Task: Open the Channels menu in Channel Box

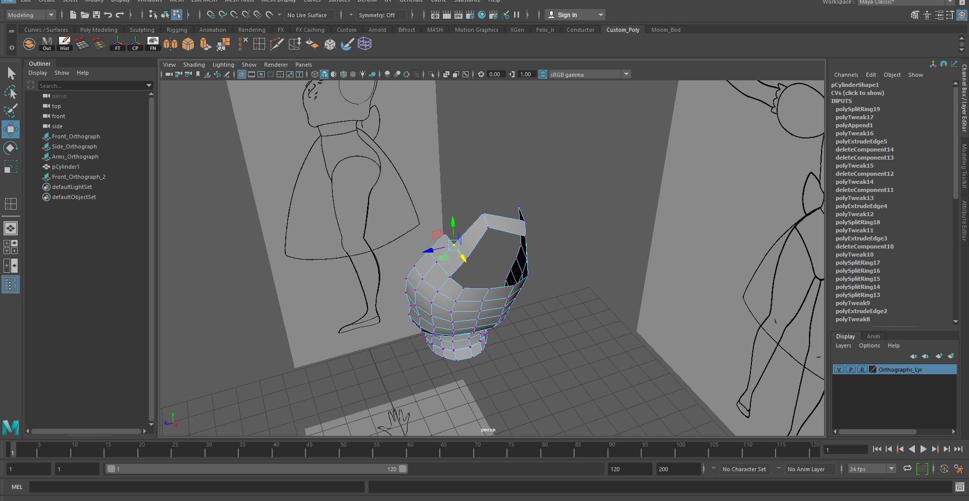Action: (846, 75)
